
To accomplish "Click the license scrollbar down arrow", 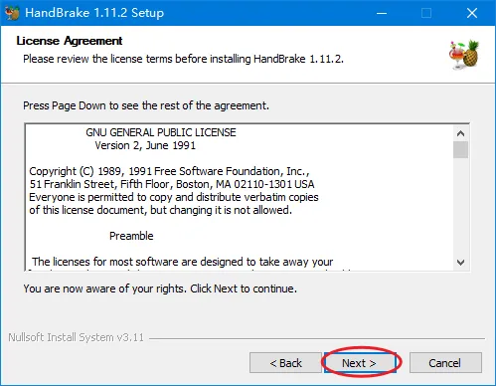I will [460, 263].
